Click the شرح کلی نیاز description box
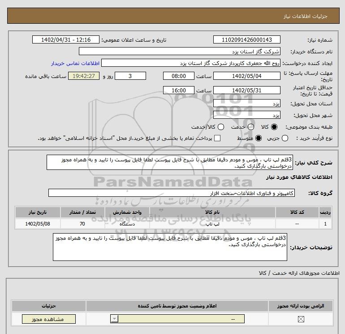The image size is (345, 334). pos(170,162)
